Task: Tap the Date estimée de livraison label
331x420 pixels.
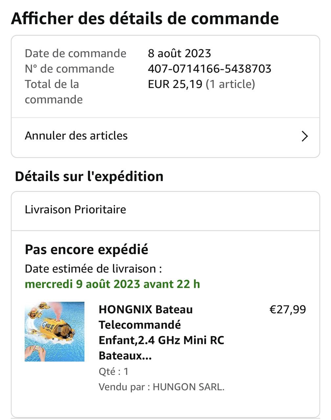Action: coord(93,269)
